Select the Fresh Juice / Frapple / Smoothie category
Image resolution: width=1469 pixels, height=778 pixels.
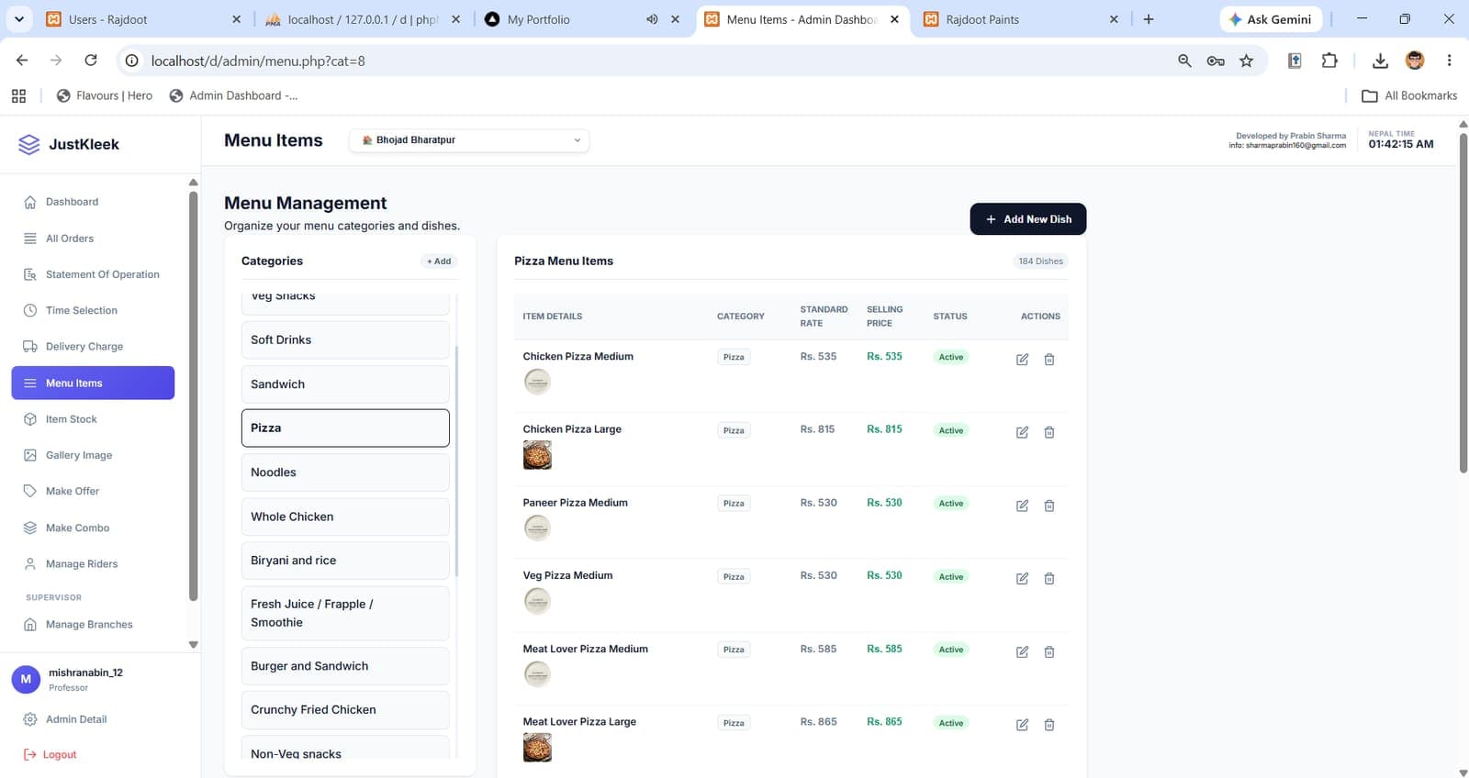[x=345, y=613]
